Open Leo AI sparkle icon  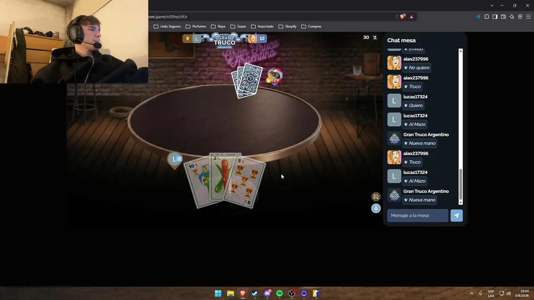(x=511, y=17)
